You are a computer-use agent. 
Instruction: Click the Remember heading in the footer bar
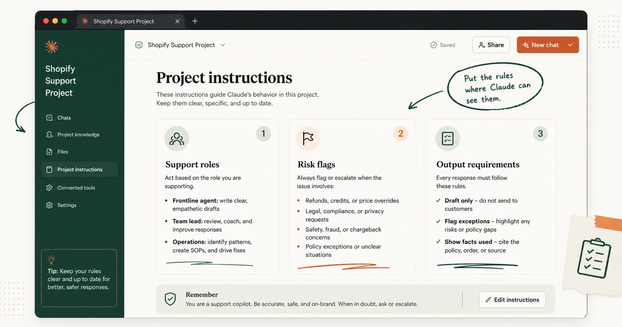(x=202, y=294)
